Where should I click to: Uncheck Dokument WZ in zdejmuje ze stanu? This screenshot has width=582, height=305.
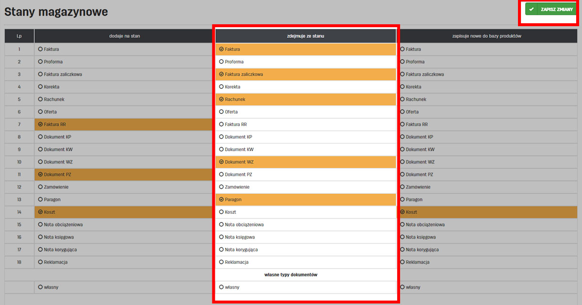click(x=222, y=162)
